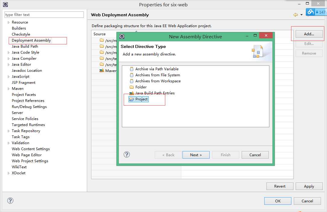Select Web Project Settings item

[30, 161]
